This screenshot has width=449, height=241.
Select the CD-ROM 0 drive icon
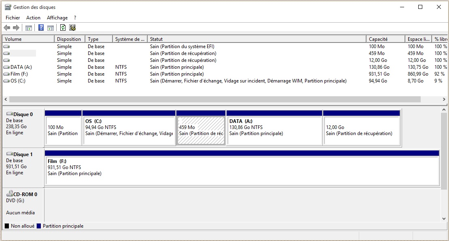point(10,194)
